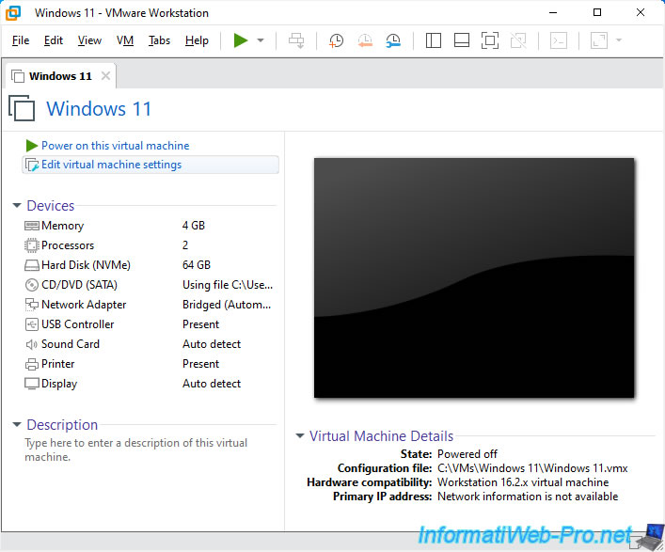Viewport: 665px width, 552px height.
Task: Toggle the library sidebar view icon
Action: coord(434,40)
